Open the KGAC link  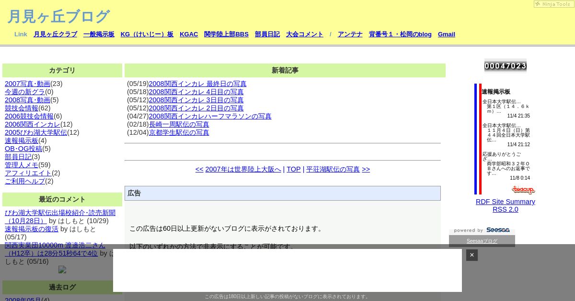189,34
